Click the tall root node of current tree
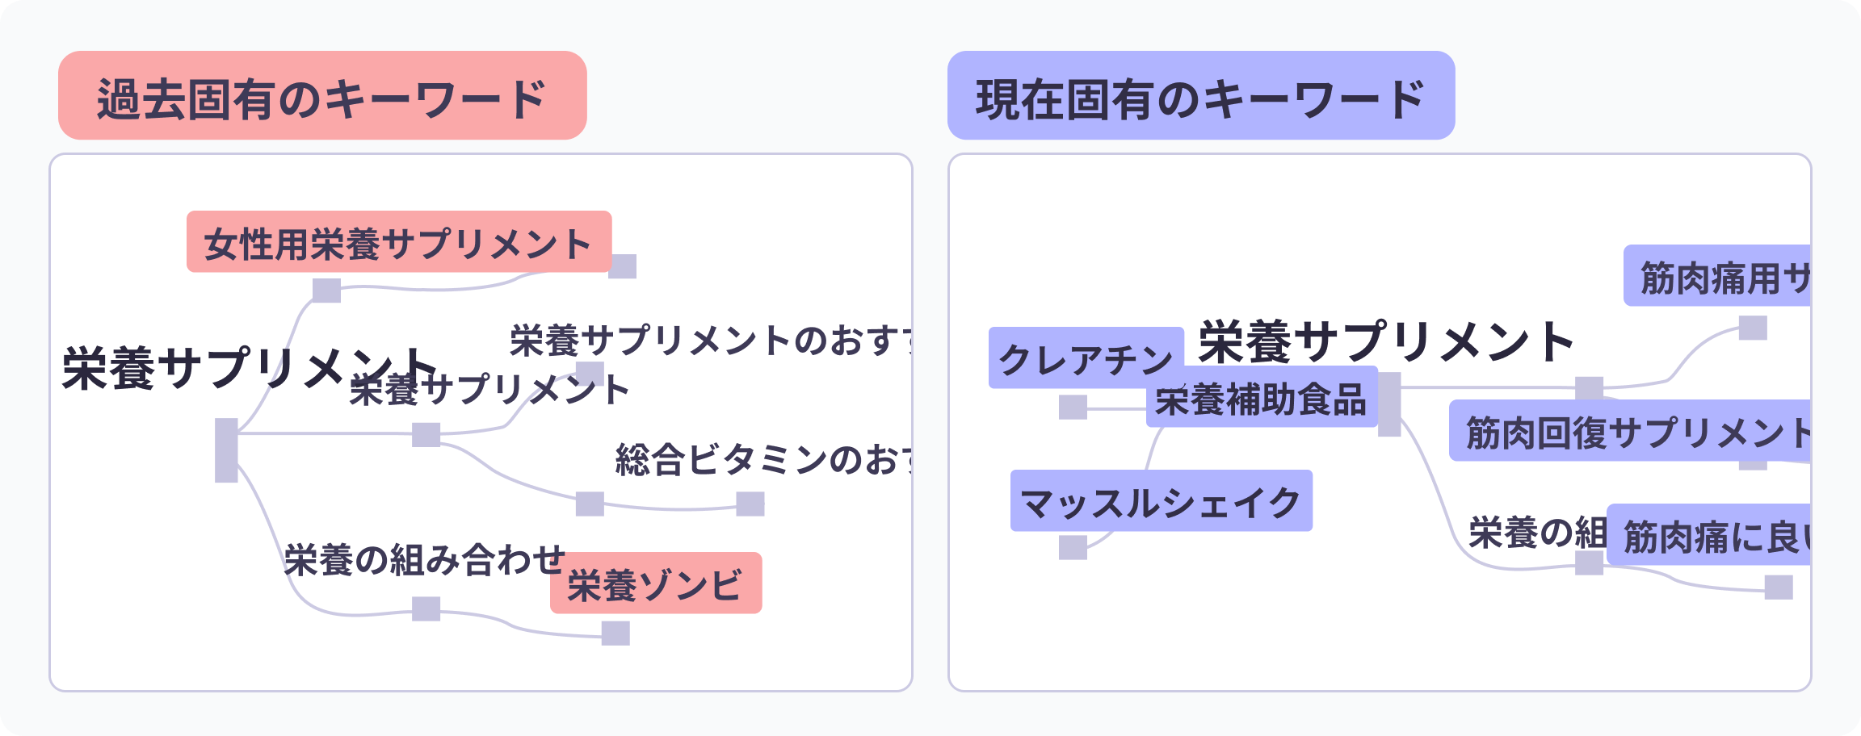 point(1389,404)
